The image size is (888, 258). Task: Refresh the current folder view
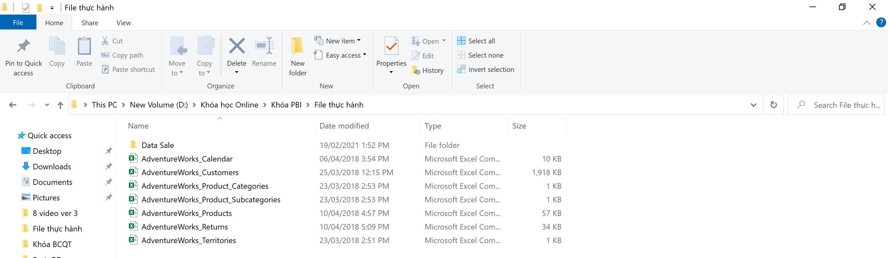pyautogui.click(x=774, y=105)
